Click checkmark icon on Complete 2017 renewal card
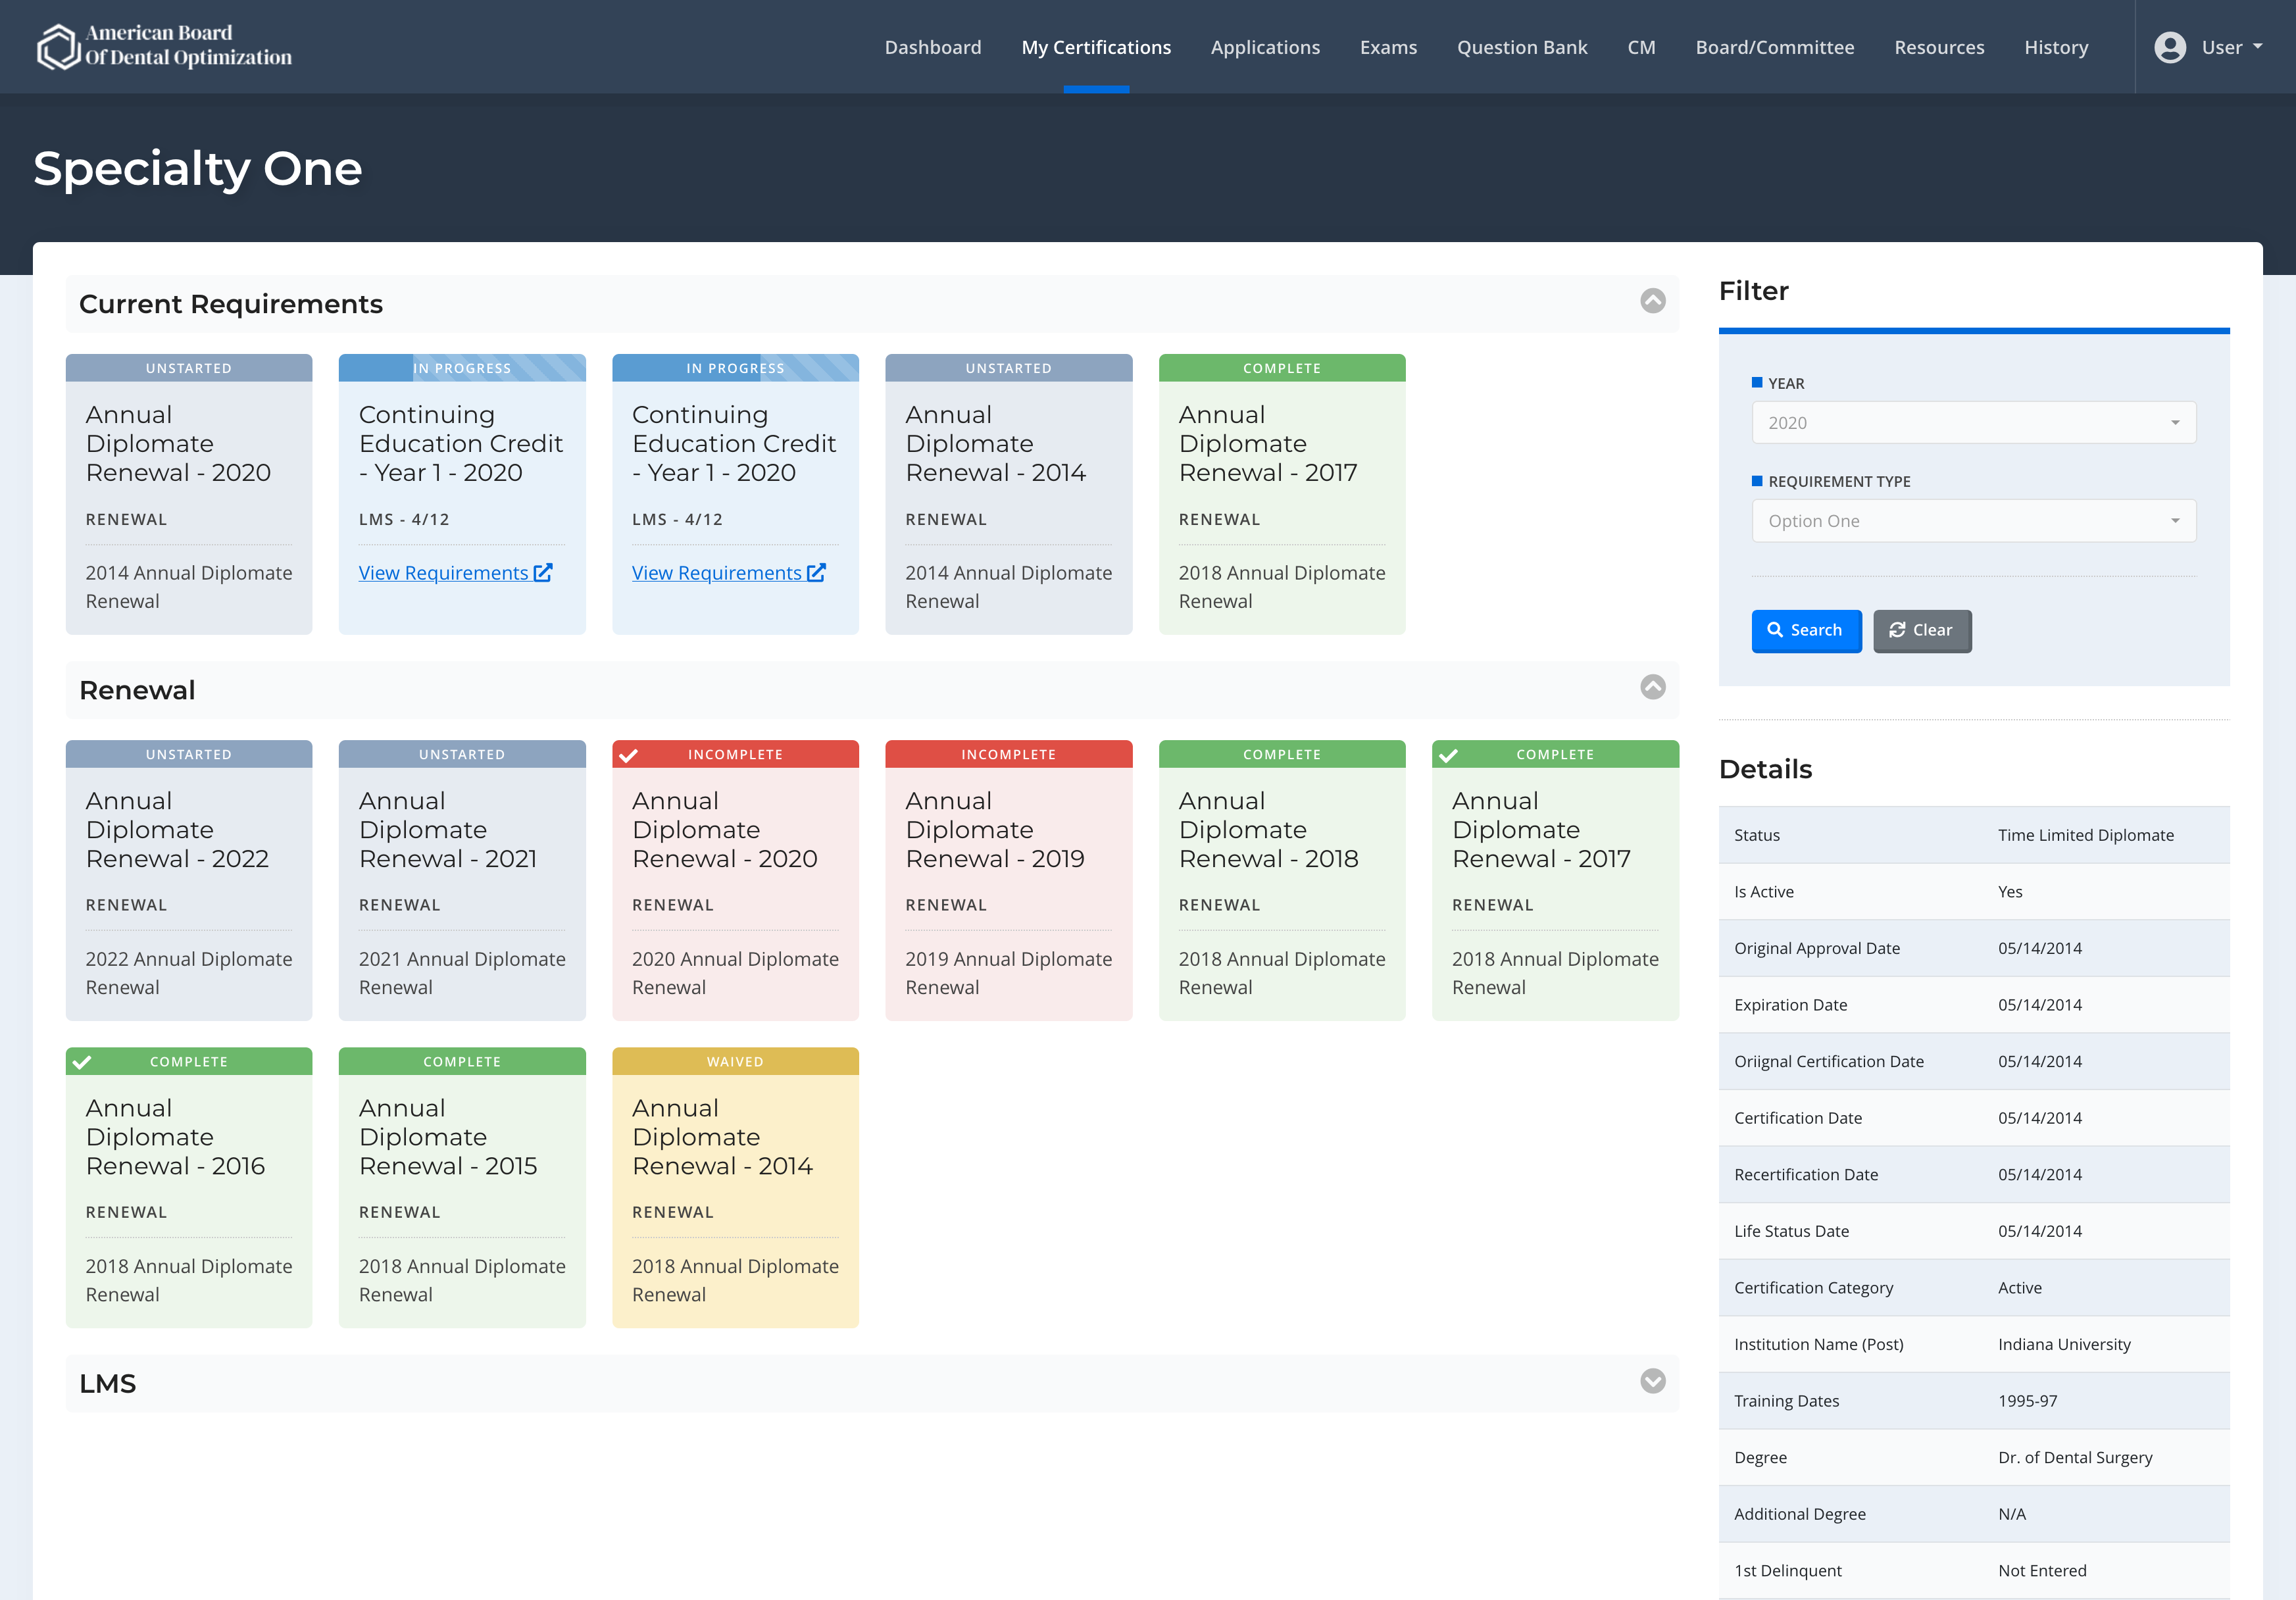This screenshot has width=2296, height=1600. click(1448, 755)
